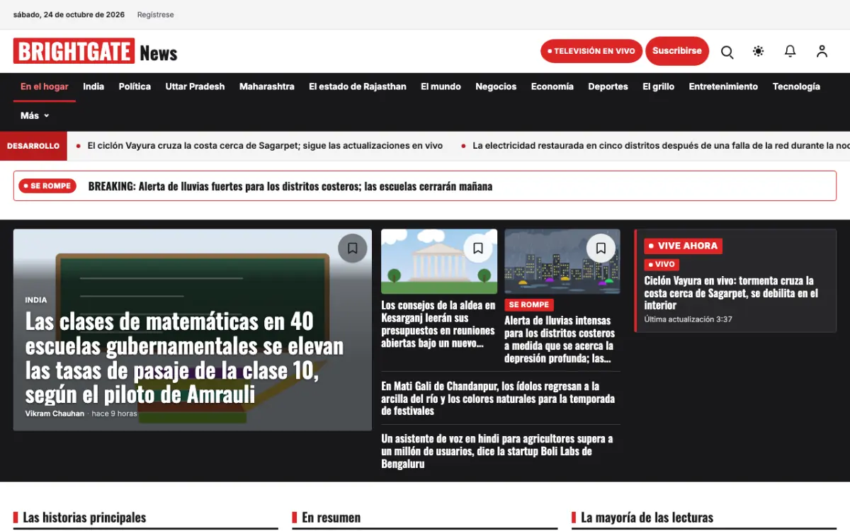850x531 pixels.
Task: Click La mayoría de las lecturas heading
Action: (x=647, y=518)
